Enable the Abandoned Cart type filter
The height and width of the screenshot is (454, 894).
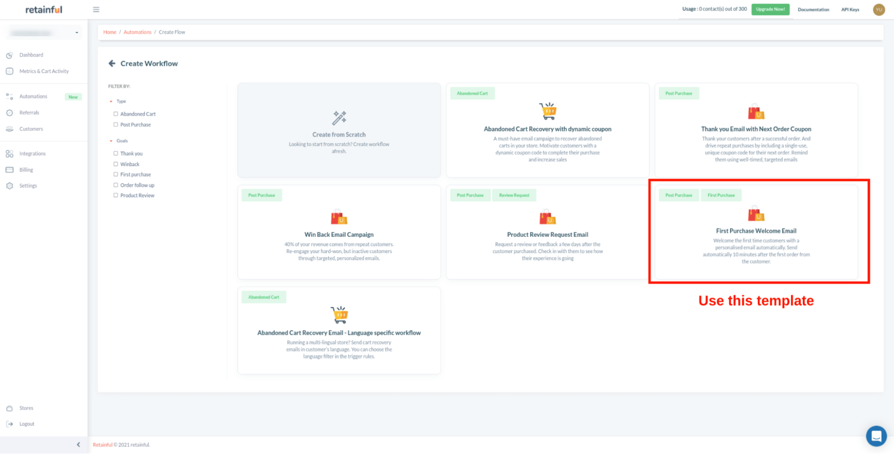[116, 113]
